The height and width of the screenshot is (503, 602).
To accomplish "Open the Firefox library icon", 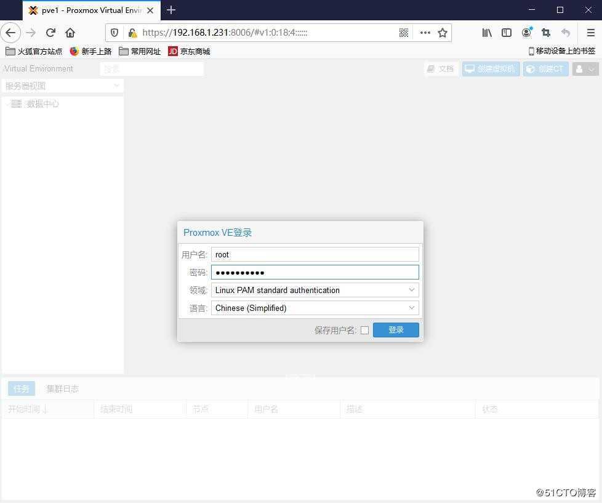I will (x=487, y=33).
